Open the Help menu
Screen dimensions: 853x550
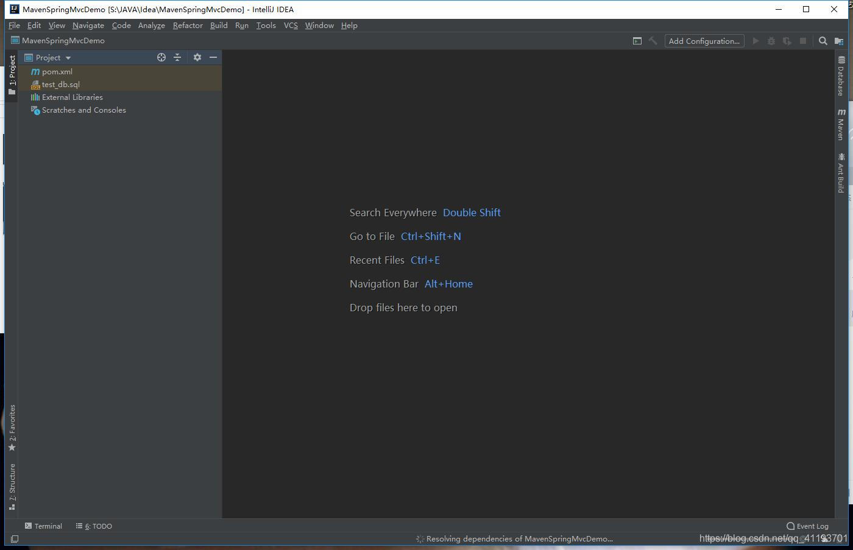coord(349,26)
